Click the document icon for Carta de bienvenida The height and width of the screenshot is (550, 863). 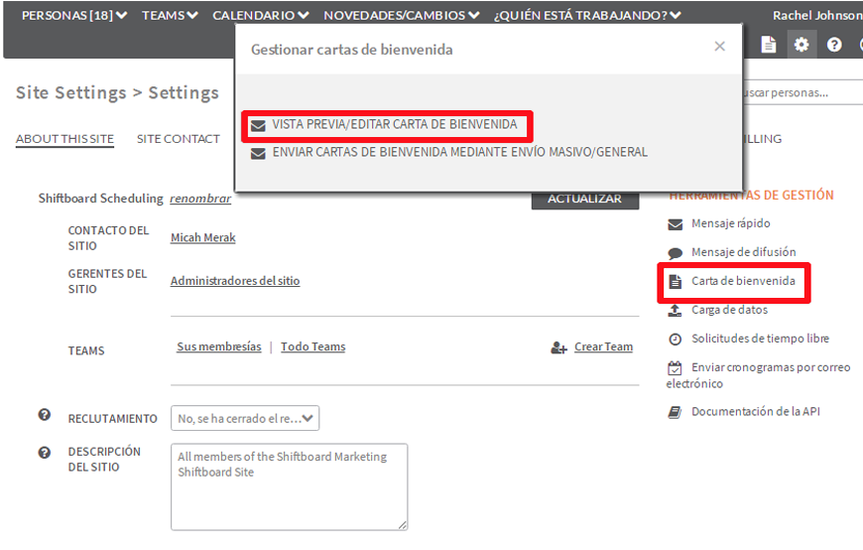[x=676, y=282]
